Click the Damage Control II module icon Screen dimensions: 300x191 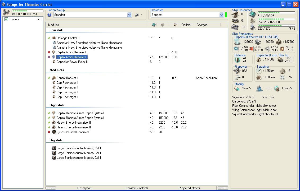coord(54,38)
